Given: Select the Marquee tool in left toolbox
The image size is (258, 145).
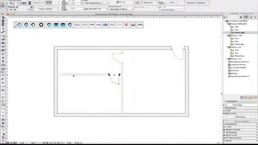Looking at the screenshot, I should 3,10.
